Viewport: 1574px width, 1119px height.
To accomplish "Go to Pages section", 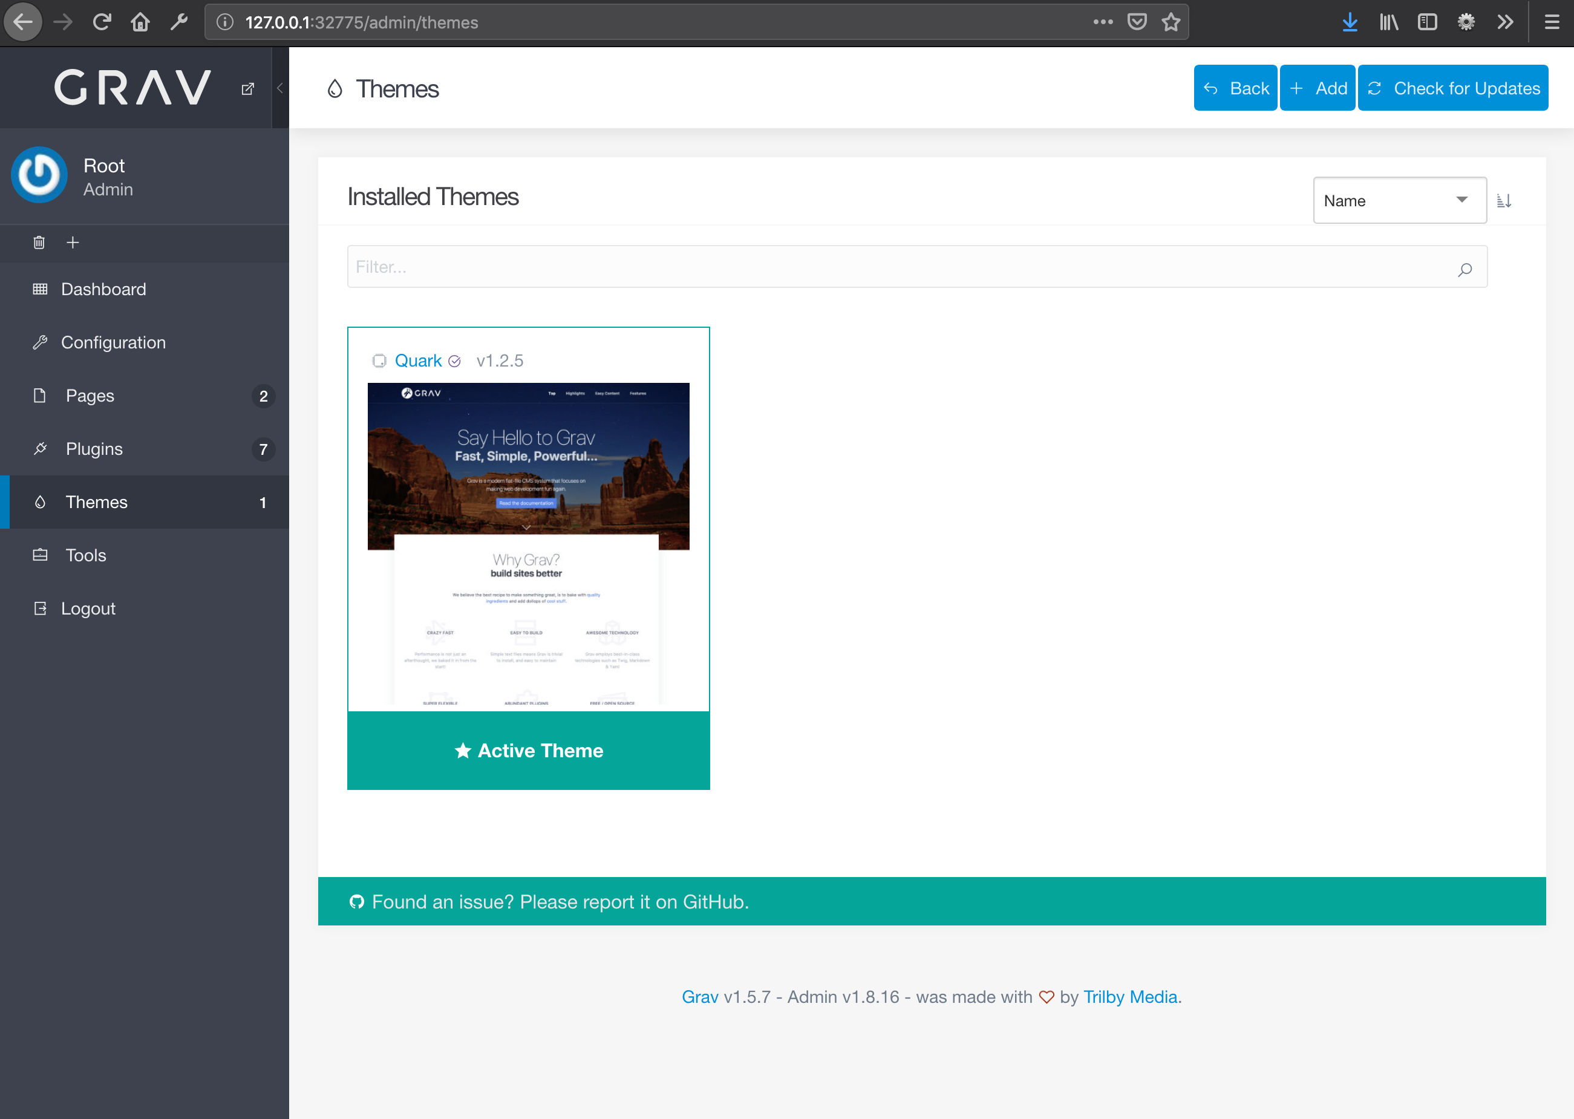I will 144,396.
